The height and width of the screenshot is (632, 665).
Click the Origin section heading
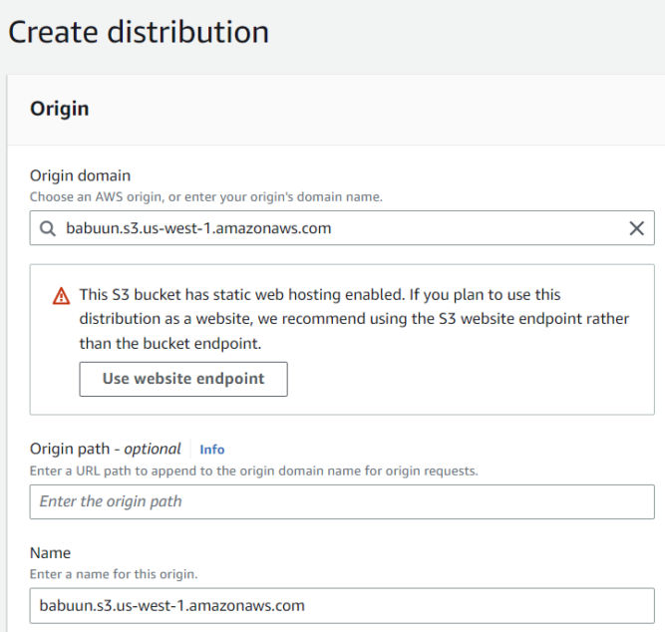60,109
